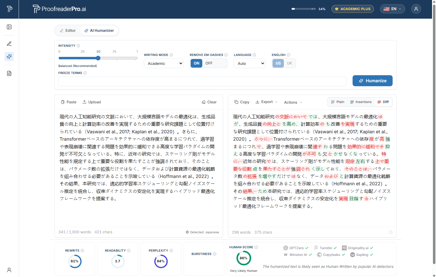436x277 pixels.
Task: Open the Writing Mode Academic dropdown
Action: [164, 63]
